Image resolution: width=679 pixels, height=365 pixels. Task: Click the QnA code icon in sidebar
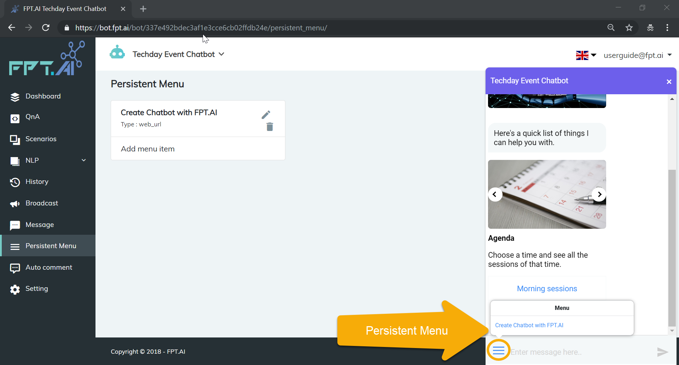(x=15, y=118)
